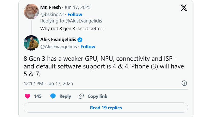Open Mr. Fresh's cat avatar
Image resolution: width=210 pixels, height=117 pixels.
point(31,11)
